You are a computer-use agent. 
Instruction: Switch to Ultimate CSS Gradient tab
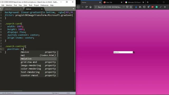point(134,2)
